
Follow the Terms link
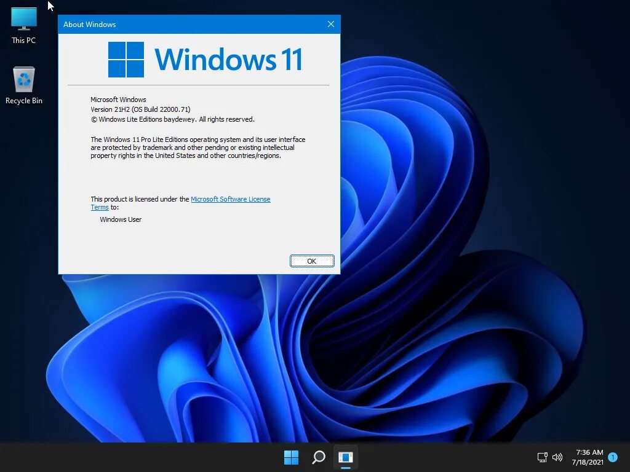coord(100,207)
